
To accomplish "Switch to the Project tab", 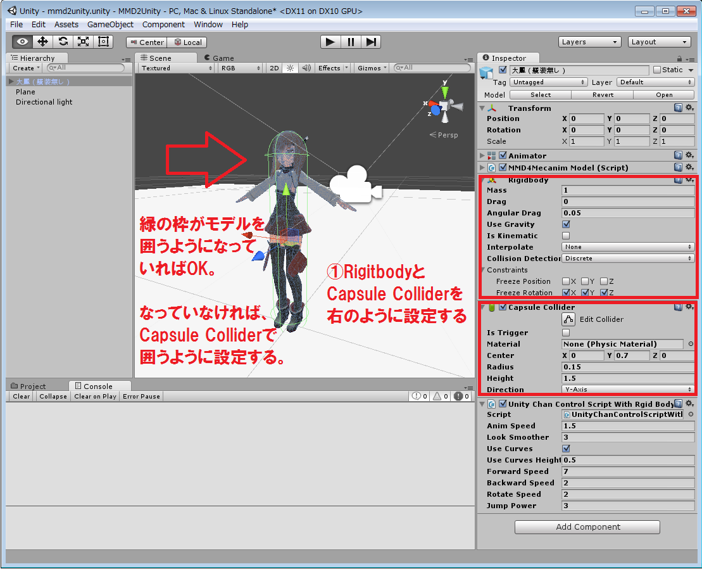I will (x=28, y=387).
